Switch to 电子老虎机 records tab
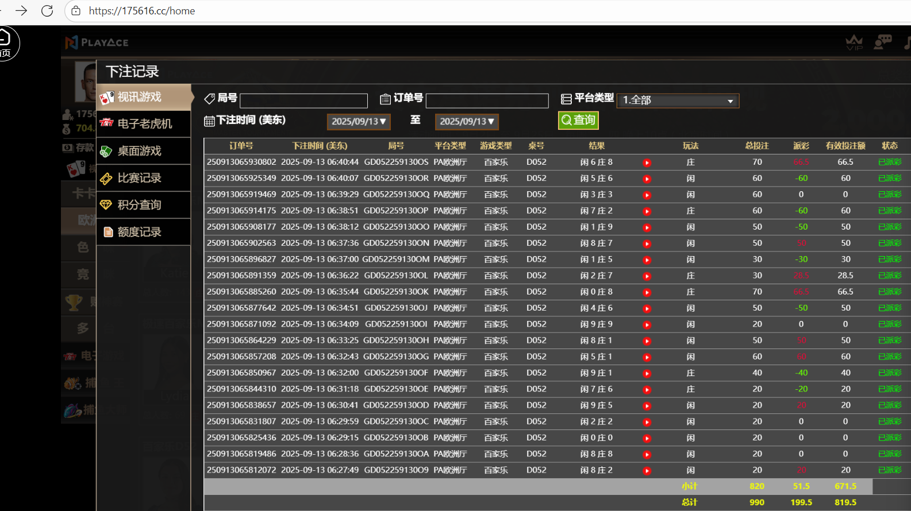The width and height of the screenshot is (911, 511). [x=144, y=124]
